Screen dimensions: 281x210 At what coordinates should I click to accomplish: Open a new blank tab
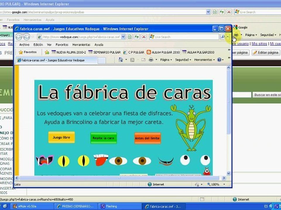[x=102, y=60]
